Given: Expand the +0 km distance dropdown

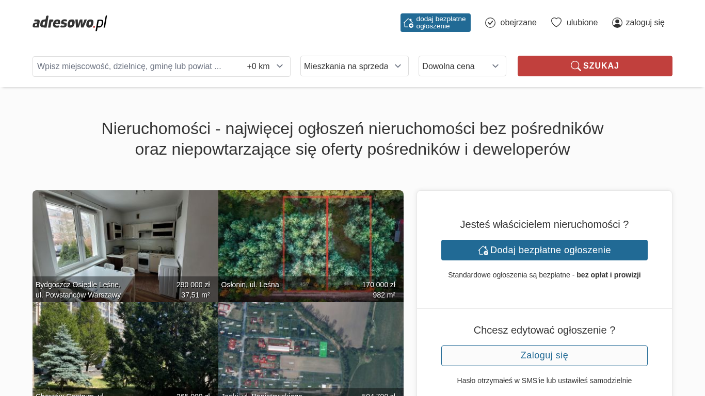Looking at the screenshot, I should pos(265,67).
